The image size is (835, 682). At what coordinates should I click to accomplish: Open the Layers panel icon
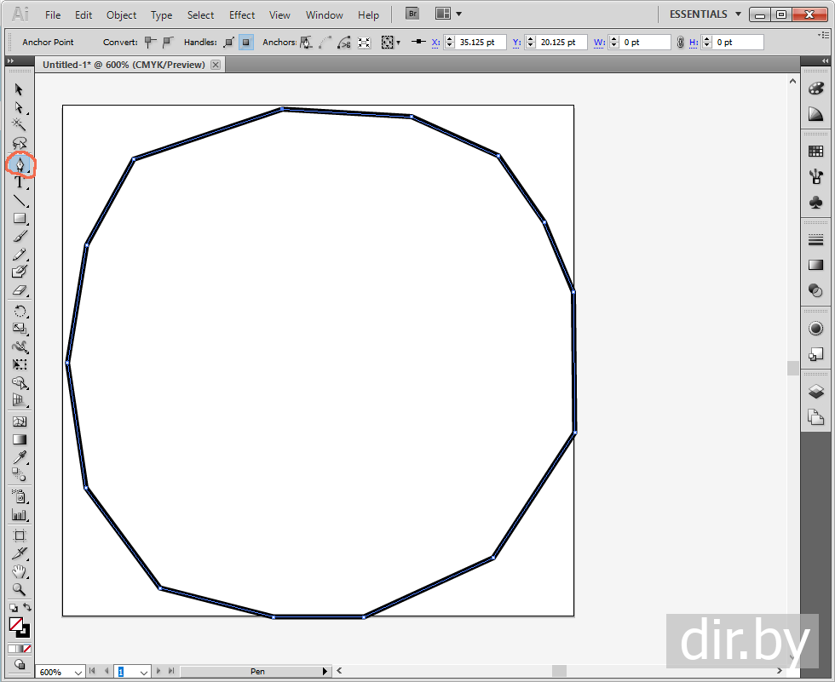pyautogui.click(x=815, y=392)
